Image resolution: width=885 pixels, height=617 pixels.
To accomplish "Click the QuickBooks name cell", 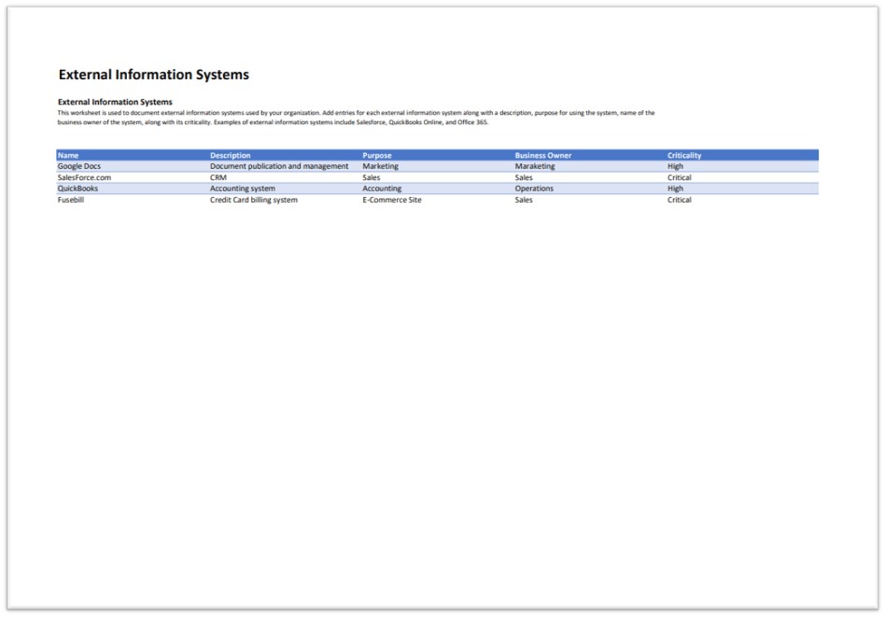I will coord(77,189).
